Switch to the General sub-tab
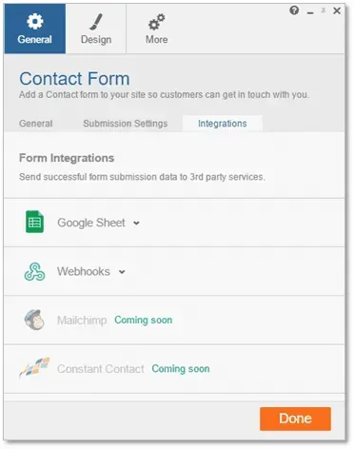Image resolution: width=354 pixels, height=449 pixels. coord(36,124)
